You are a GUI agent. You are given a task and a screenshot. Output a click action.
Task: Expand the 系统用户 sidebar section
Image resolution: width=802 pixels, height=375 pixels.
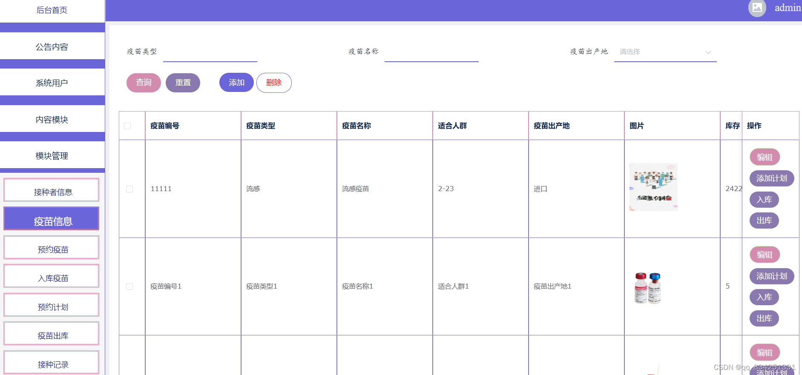(x=52, y=83)
